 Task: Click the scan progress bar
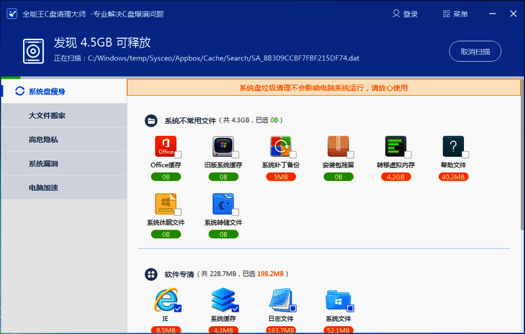262,77
